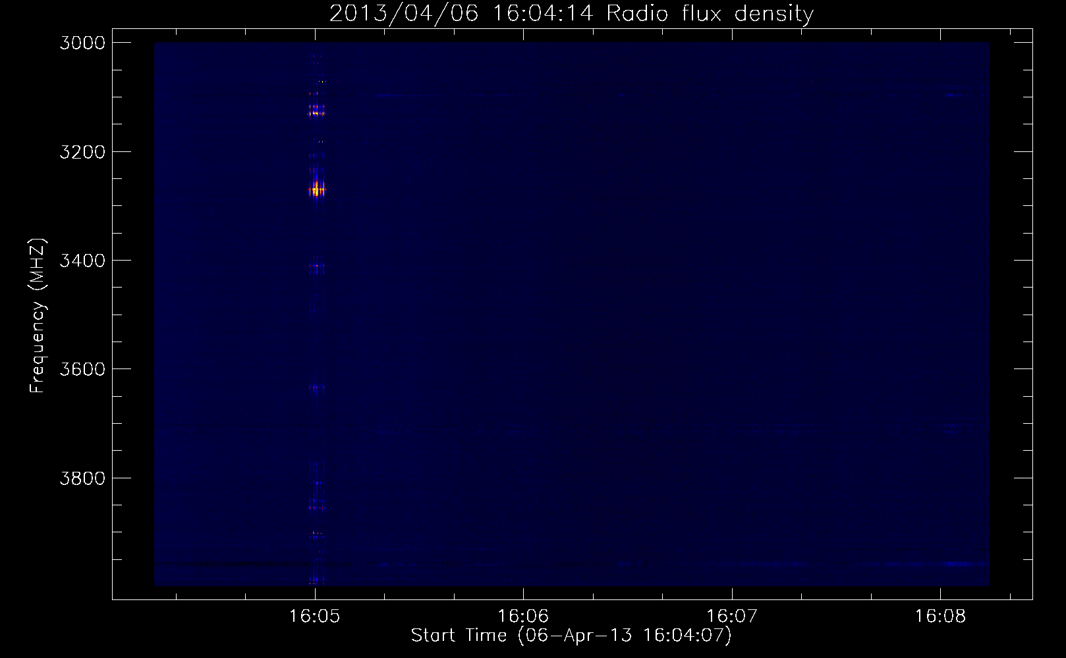Click the bright yellow burst near 3270 MHz
1066x658 pixels.
click(x=317, y=190)
